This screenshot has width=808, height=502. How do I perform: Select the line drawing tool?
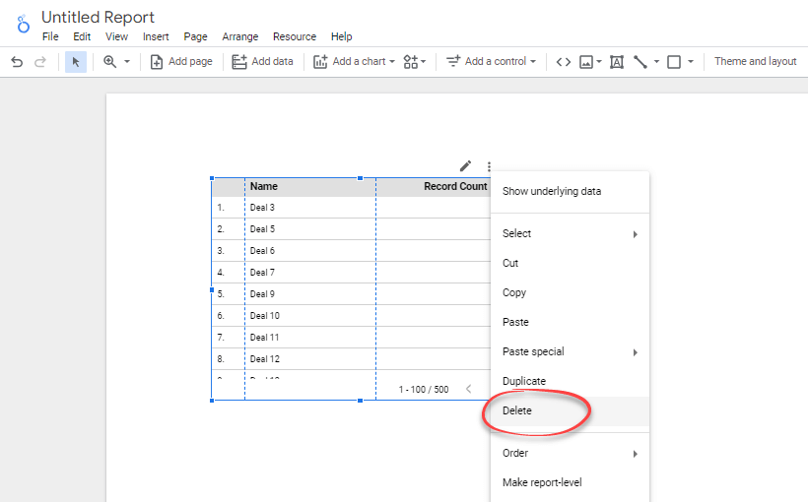[640, 62]
